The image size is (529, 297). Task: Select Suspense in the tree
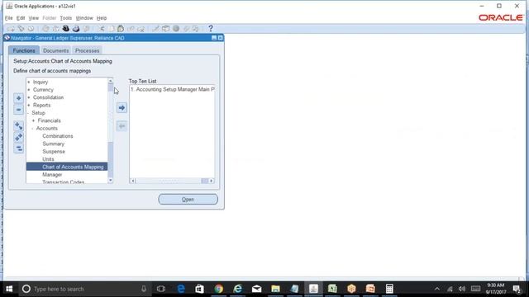pyautogui.click(x=54, y=152)
